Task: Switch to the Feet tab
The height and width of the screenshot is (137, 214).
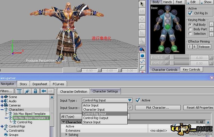Action: (179, 2)
